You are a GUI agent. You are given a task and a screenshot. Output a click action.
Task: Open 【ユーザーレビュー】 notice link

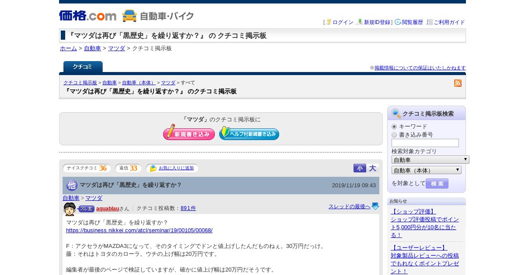(419, 248)
